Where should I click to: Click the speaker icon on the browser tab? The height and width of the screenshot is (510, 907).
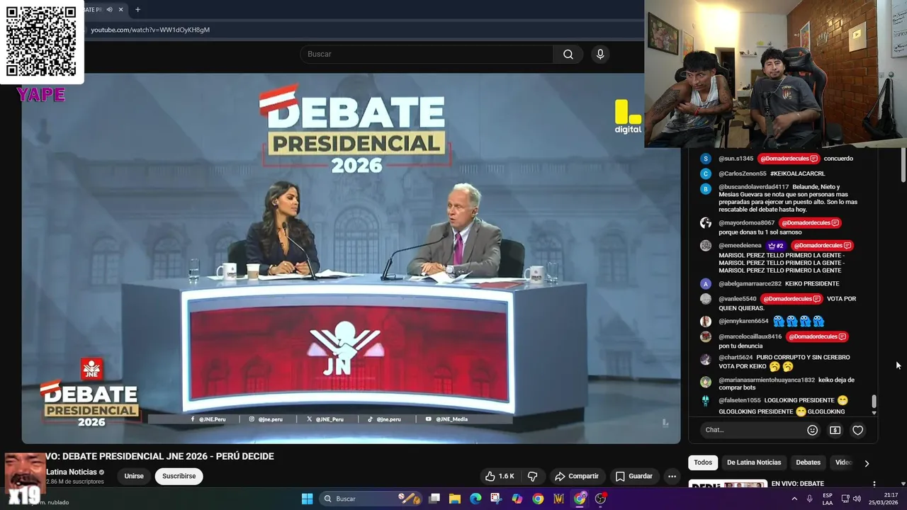pyautogui.click(x=109, y=10)
